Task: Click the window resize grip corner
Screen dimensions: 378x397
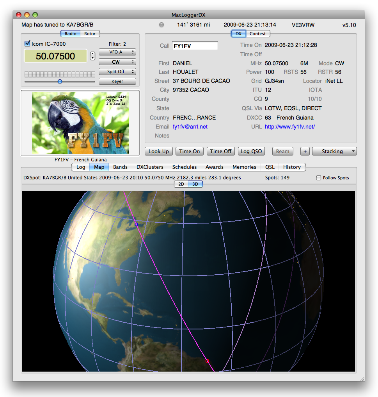Action: click(362, 378)
